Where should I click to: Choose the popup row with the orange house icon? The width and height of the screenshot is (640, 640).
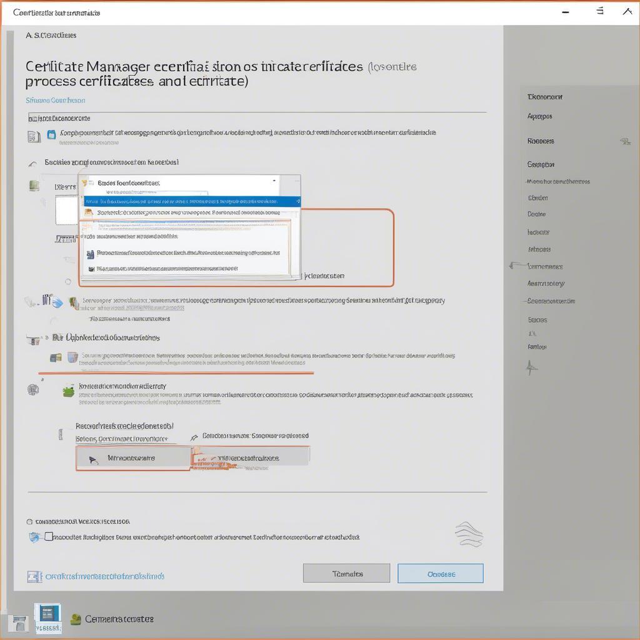(187, 212)
